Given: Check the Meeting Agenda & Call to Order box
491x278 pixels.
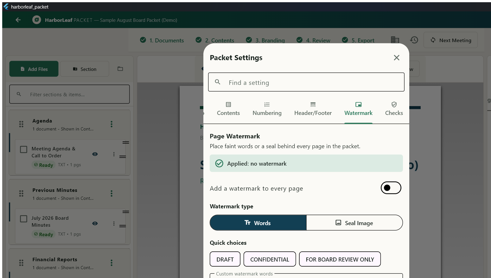Looking at the screenshot, I should point(23,149).
